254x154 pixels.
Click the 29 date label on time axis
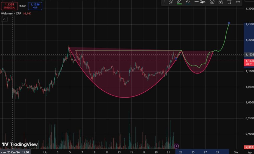[x=218, y=152]
